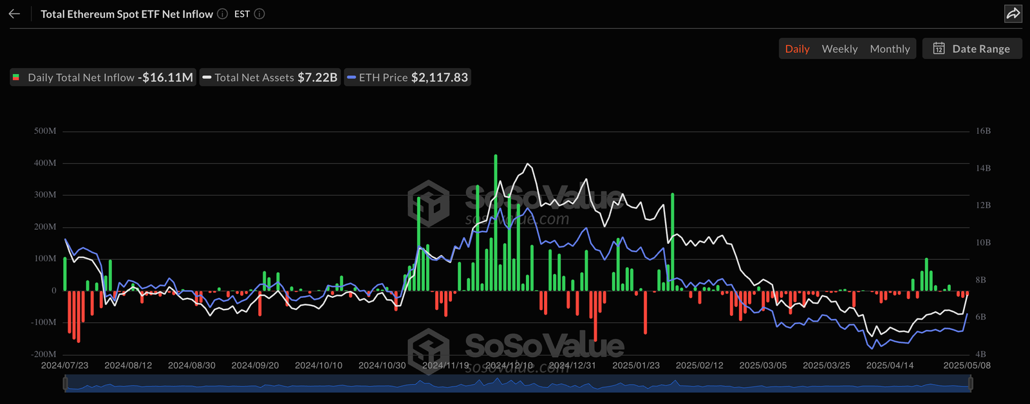The image size is (1030, 404).
Task: Click the 2024/08/12 axis date
Action: click(x=128, y=365)
